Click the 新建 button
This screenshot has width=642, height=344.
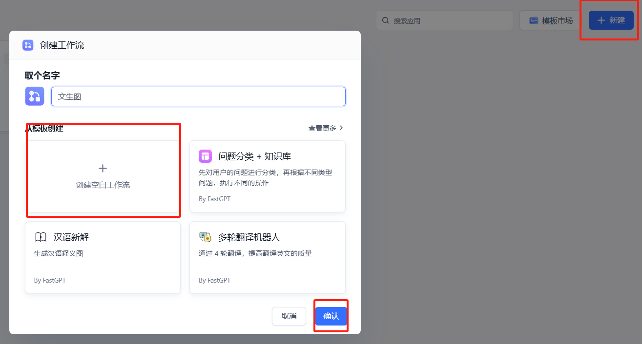[x=610, y=20]
